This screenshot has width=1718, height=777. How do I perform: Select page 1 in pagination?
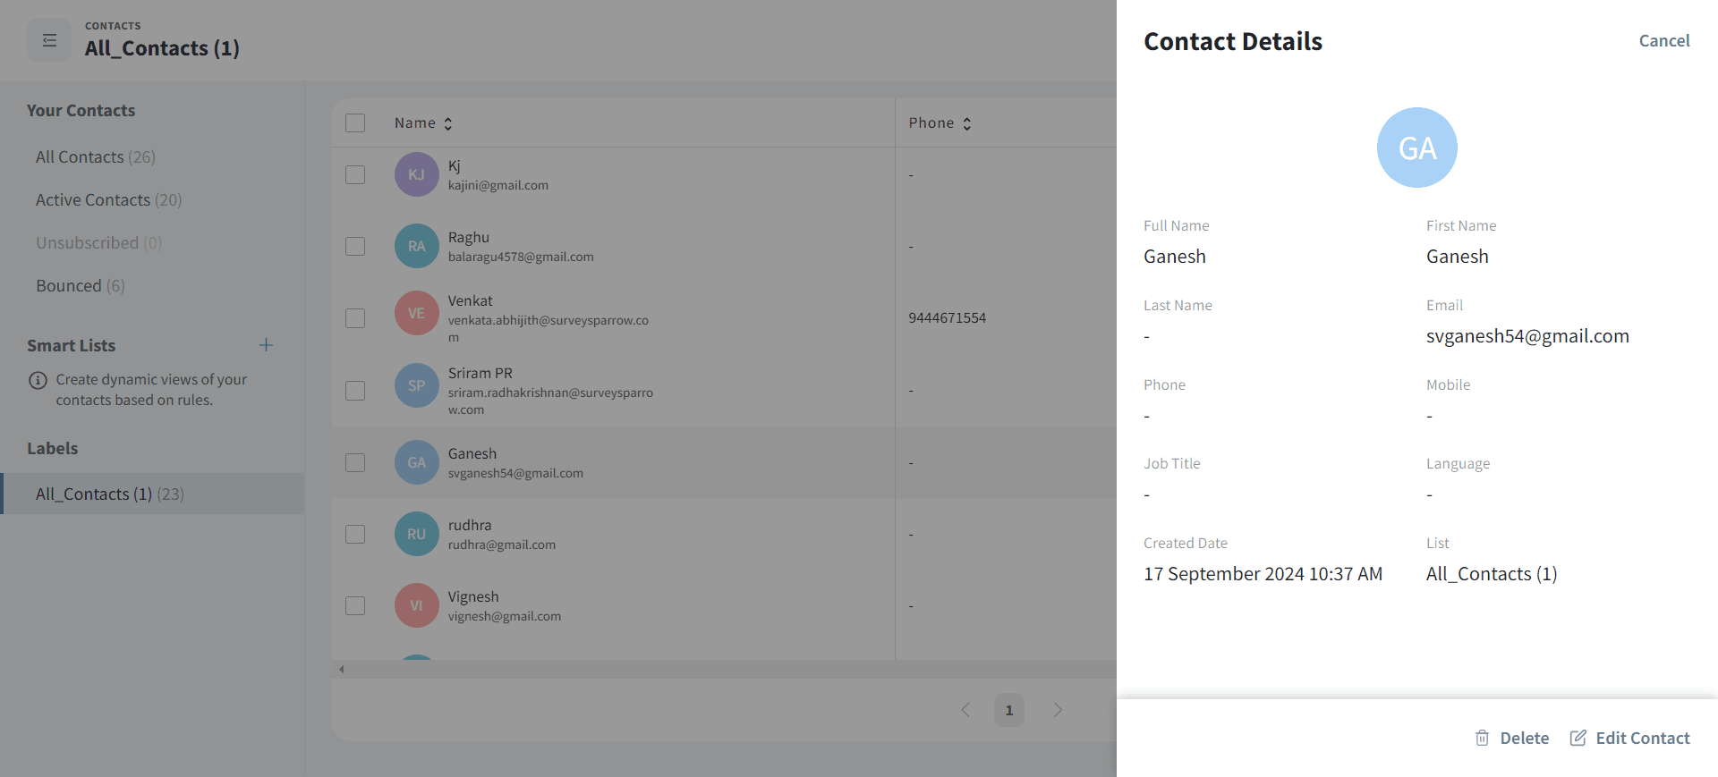click(1008, 710)
